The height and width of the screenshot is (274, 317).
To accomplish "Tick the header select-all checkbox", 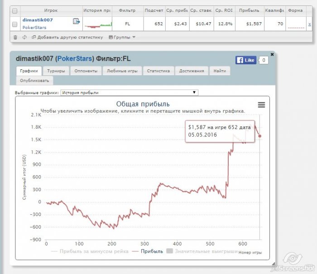I will coord(15,11).
